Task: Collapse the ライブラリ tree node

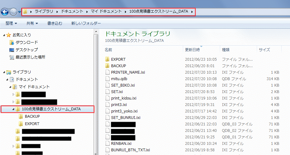Action: (4, 72)
